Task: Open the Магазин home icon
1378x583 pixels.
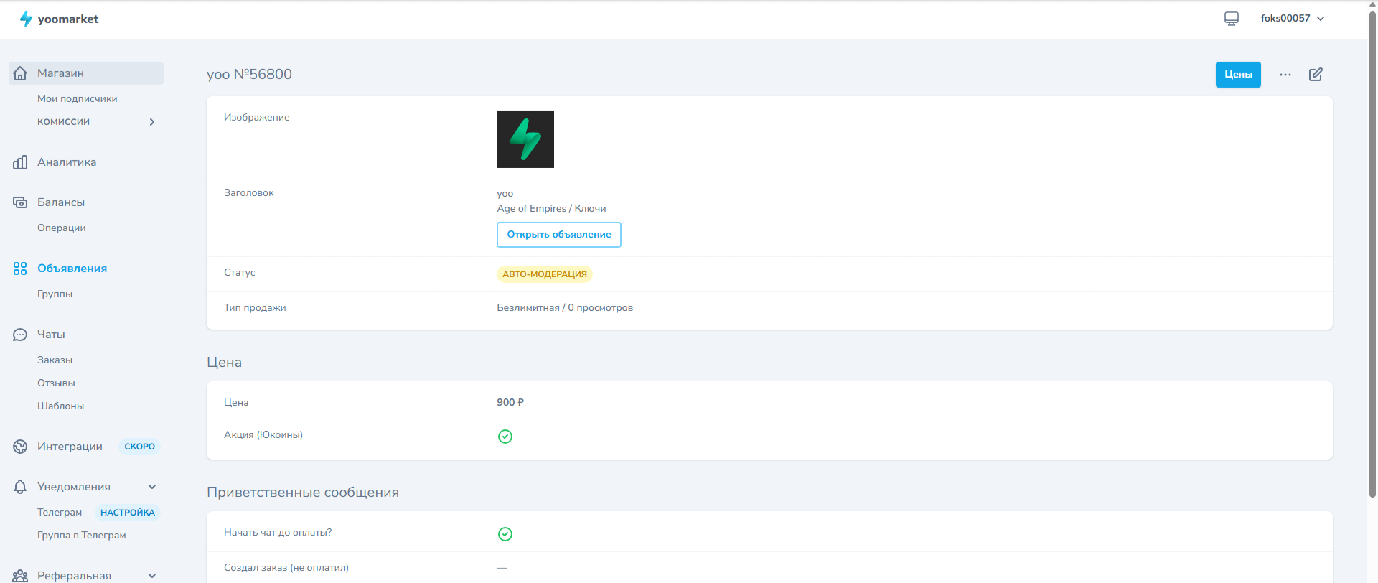Action: (x=20, y=73)
